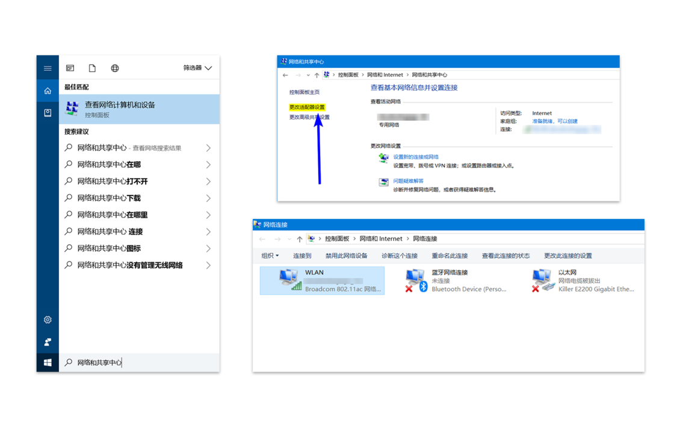The image size is (674, 421).
Task: Open the hamburger menu atop the Start sidebar
Action: (48, 68)
